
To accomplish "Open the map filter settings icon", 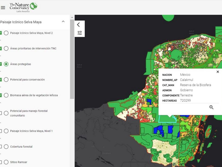I will (x=80, y=33).
